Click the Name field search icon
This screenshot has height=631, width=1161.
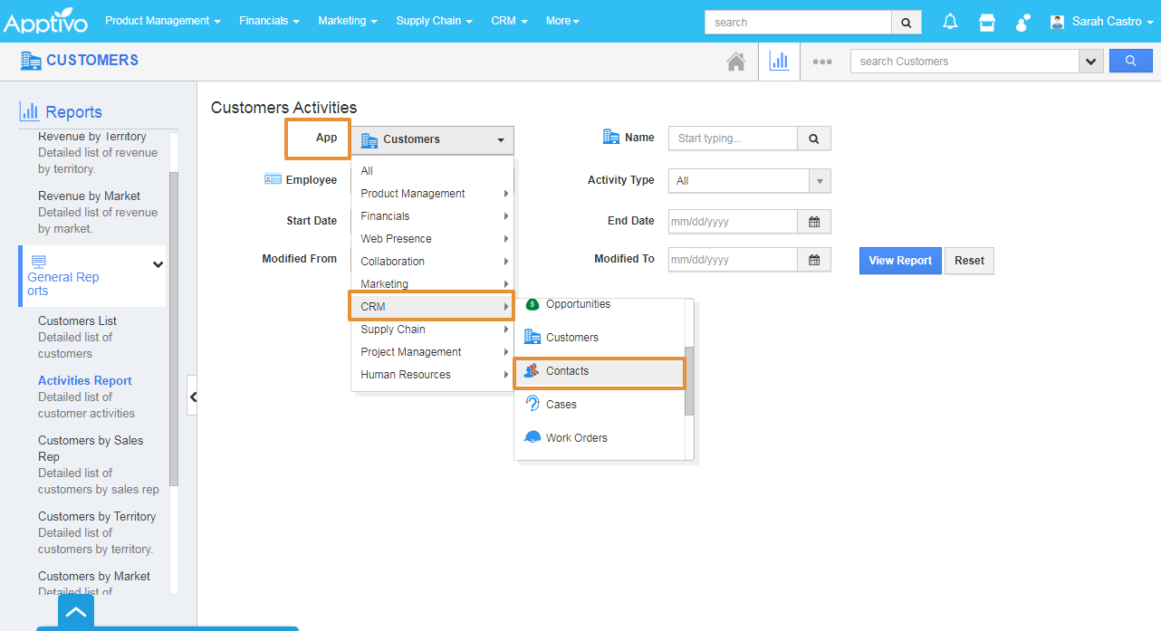(814, 139)
